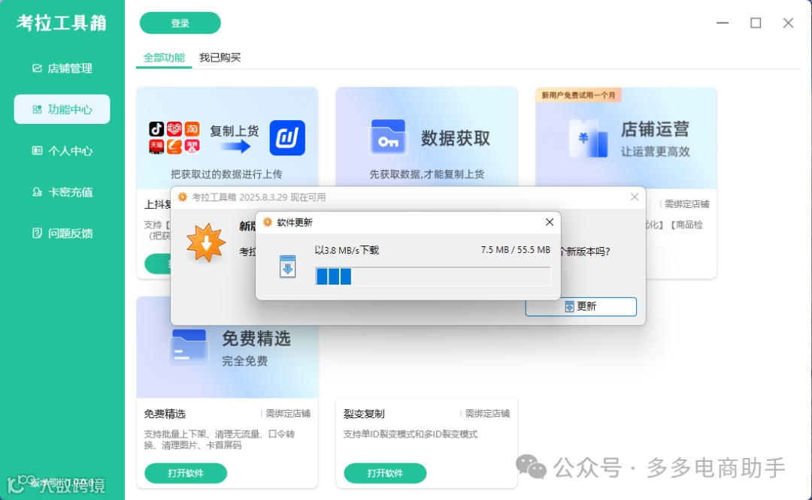Go to 个人中心 in the sidebar
812x500 pixels.
point(62,150)
